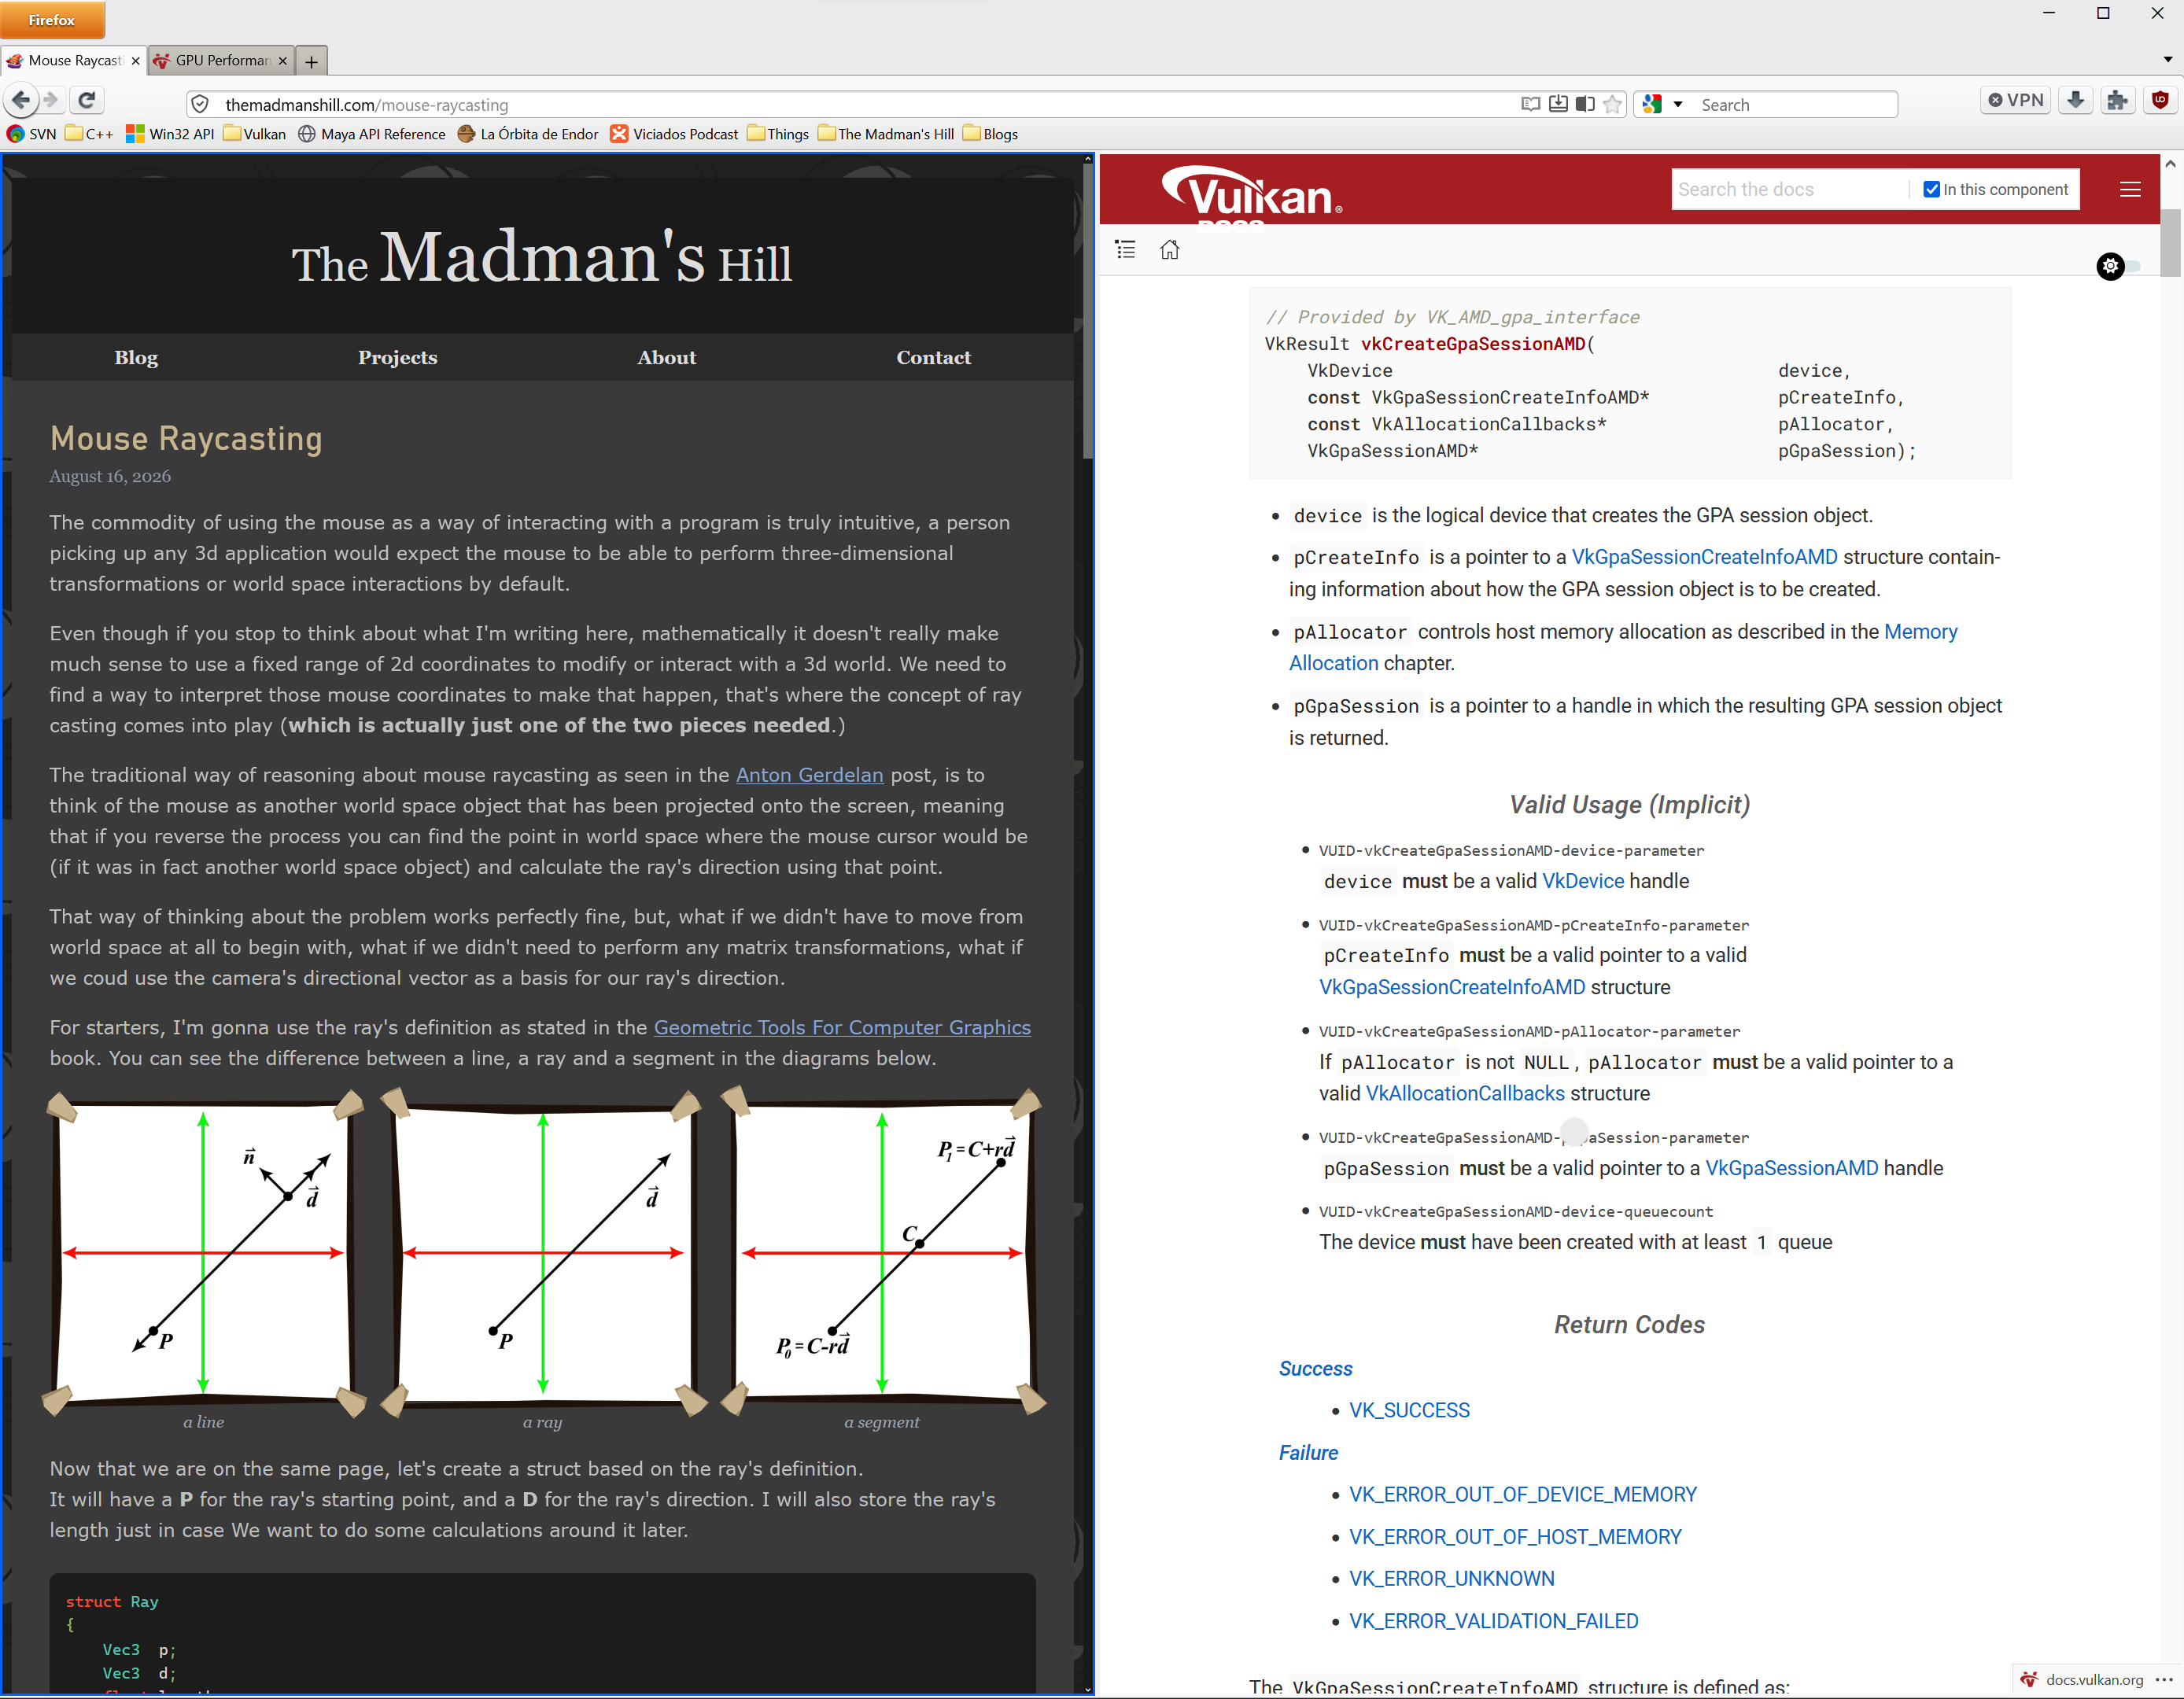Open C++ bookmarks folder

(x=89, y=133)
